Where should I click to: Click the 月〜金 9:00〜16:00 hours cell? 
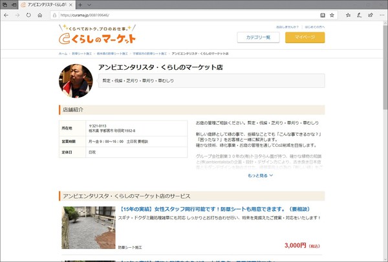point(136,142)
